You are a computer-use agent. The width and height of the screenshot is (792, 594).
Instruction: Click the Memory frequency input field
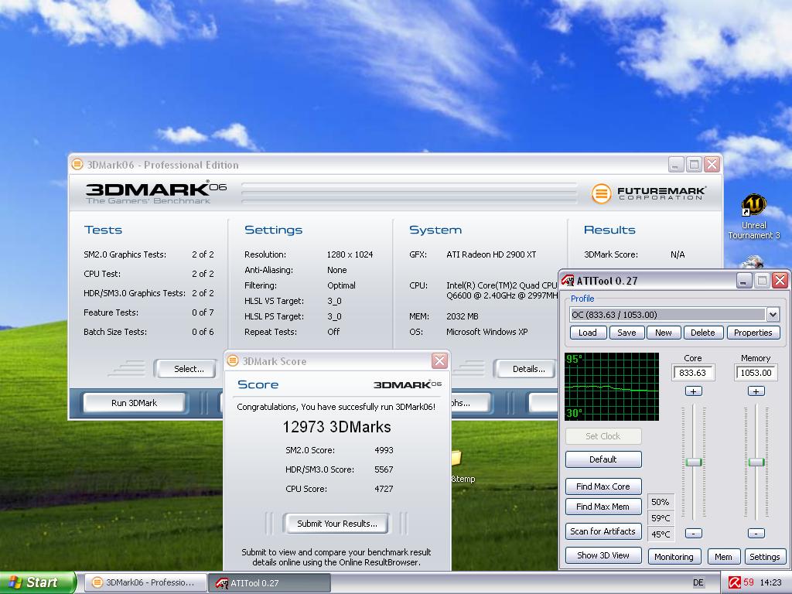756,373
